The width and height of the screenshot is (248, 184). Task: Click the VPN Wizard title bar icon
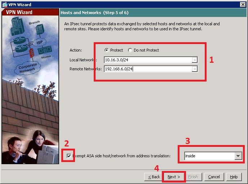[5, 5]
